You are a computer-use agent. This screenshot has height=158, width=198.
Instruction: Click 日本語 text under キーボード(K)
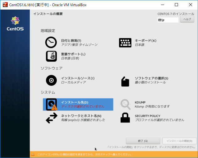point(139,45)
